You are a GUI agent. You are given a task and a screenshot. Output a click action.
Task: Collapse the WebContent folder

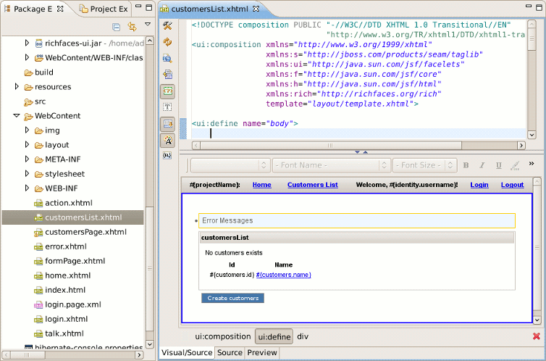(18, 116)
